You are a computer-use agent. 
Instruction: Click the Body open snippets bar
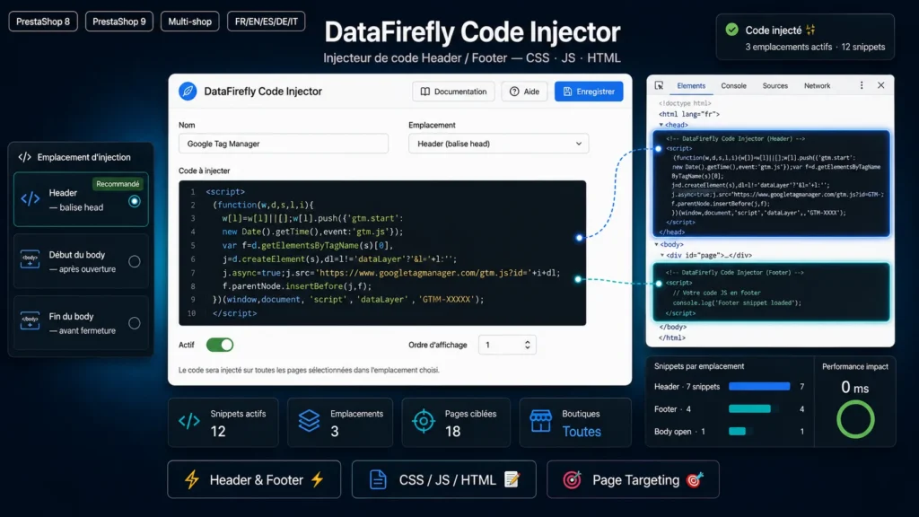[x=738, y=432]
